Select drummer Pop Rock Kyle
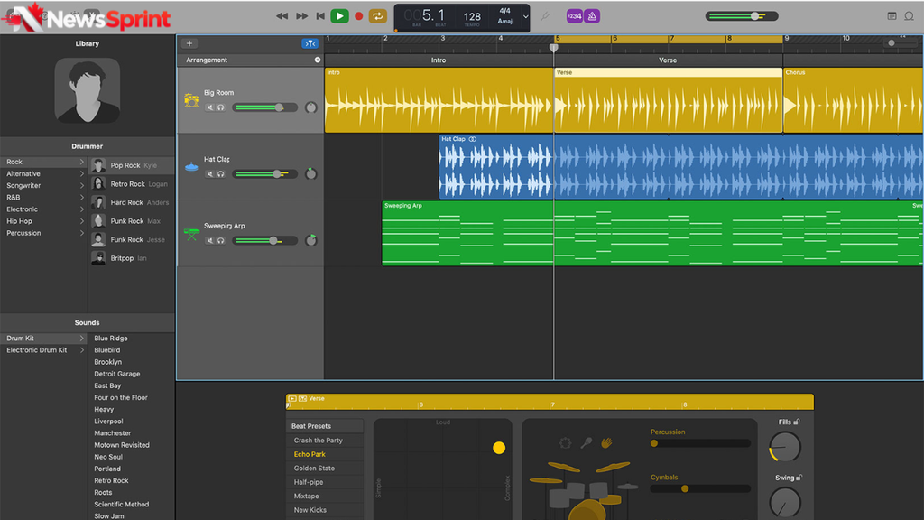 pos(131,166)
